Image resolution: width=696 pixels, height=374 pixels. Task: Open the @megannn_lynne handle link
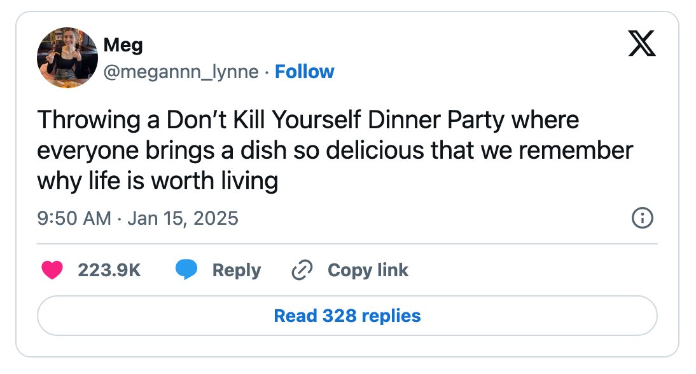click(181, 72)
